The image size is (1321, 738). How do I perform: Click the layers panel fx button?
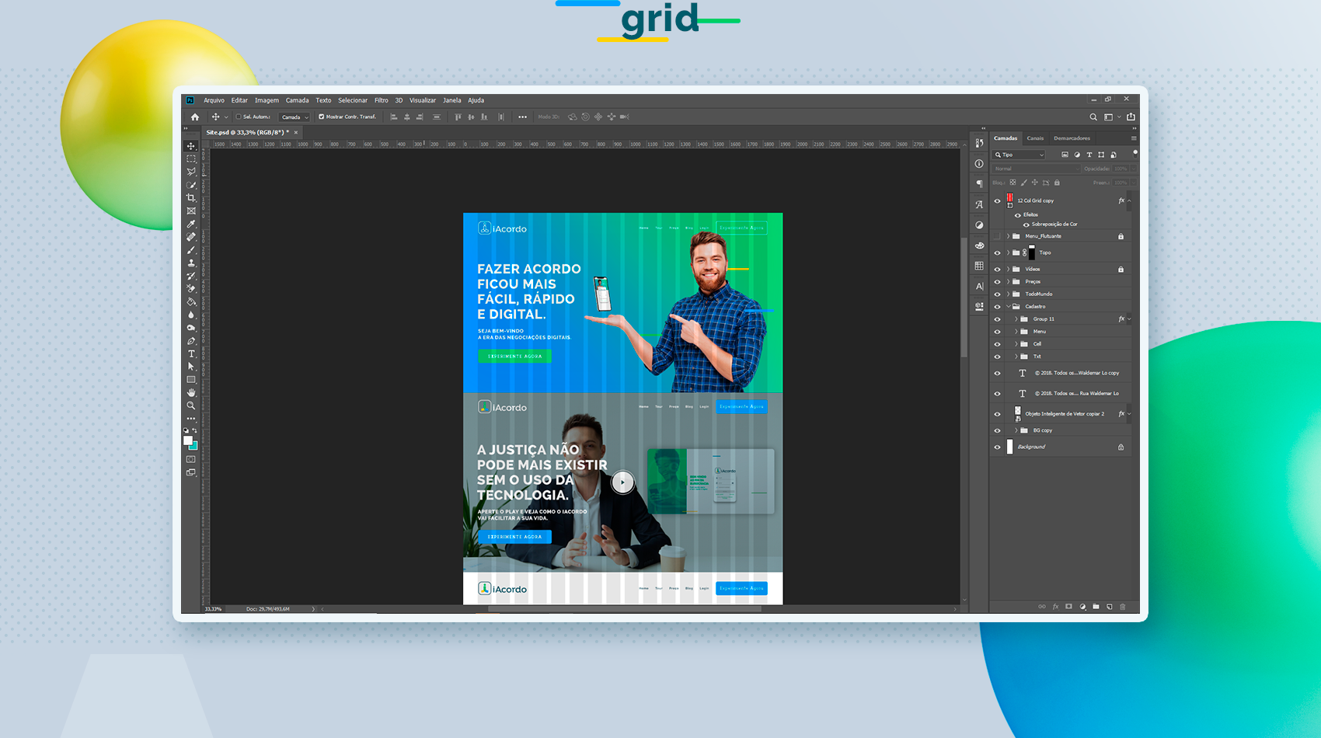coord(1055,607)
